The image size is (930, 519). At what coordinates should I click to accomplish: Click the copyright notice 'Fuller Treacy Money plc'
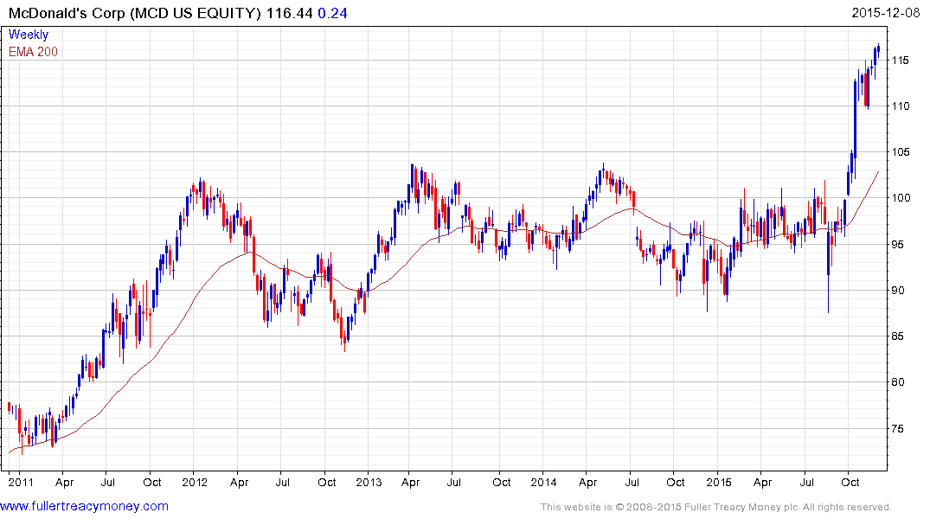pyautogui.click(x=742, y=507)
